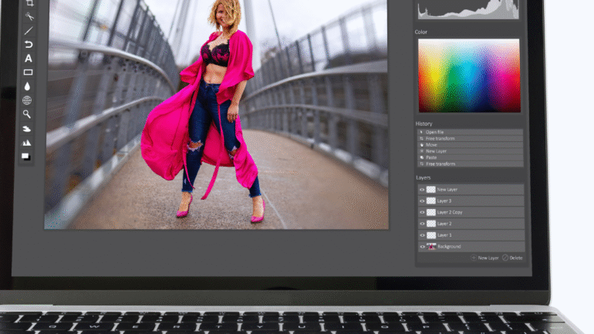Select the Line drawing tool
The width and height of the screenshot is (594, 334).
[29, 31]
